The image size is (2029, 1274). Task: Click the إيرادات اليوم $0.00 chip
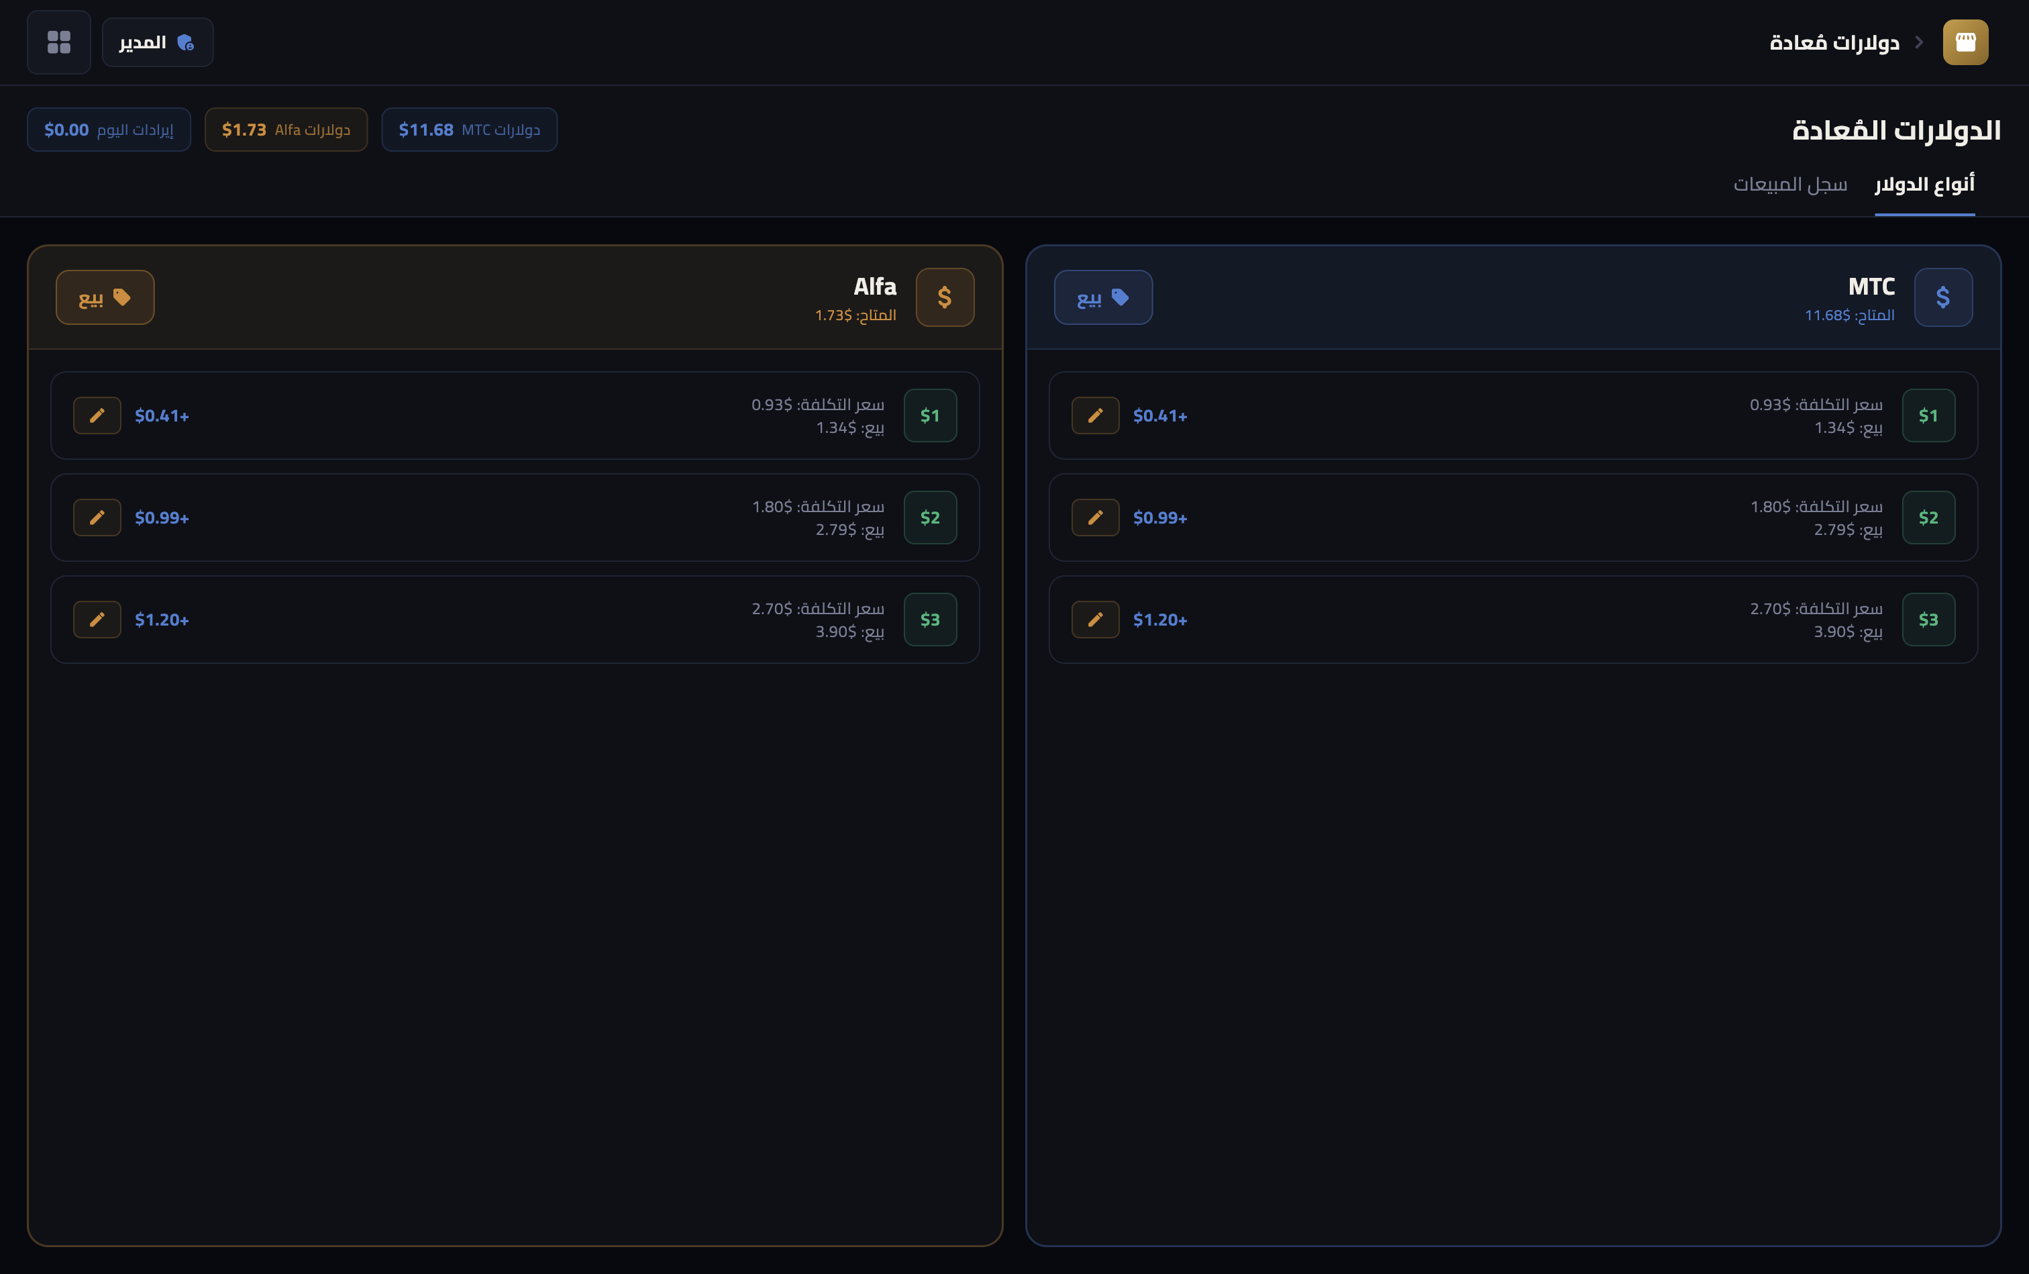(109, 130)
